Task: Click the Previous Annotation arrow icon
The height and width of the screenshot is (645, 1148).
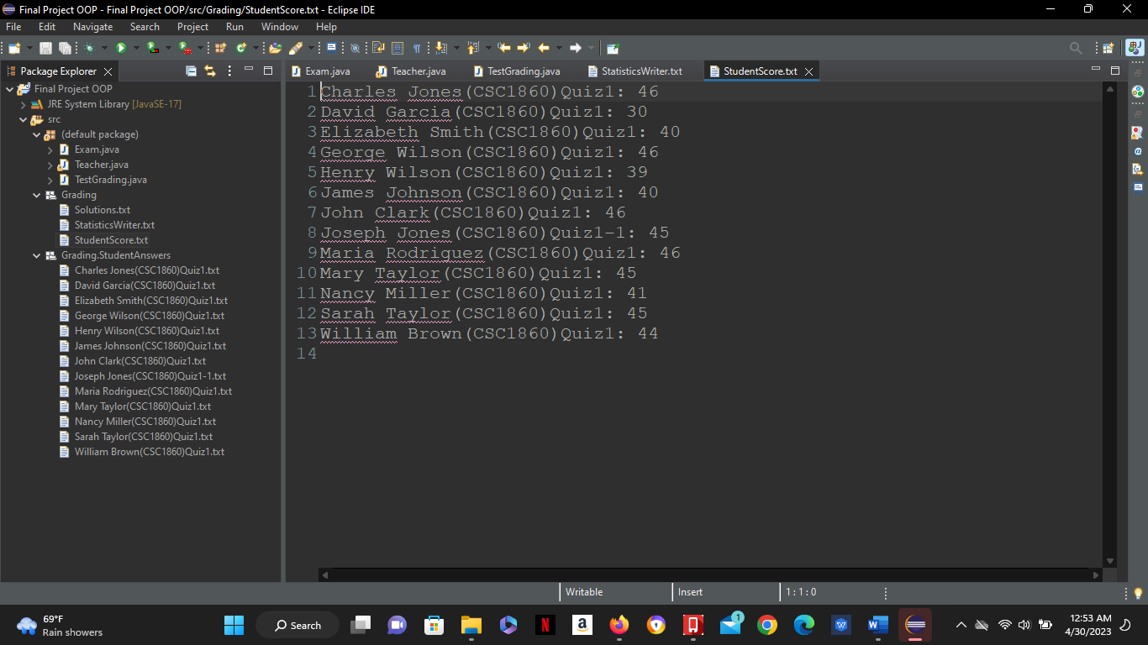Action: (x=472, y=48)
